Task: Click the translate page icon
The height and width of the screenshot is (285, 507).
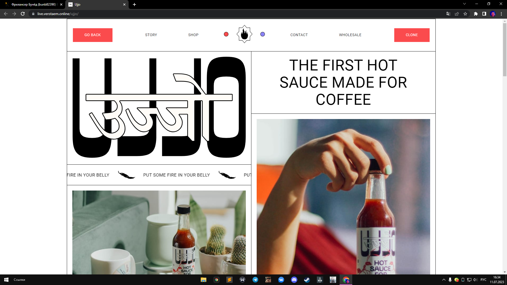Action: pyautogui.click(x=448, y=14)
